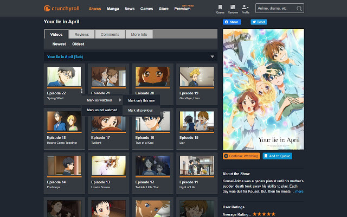
Task: Open the Episode 20 thumbnail
Action: pos(153,76)
